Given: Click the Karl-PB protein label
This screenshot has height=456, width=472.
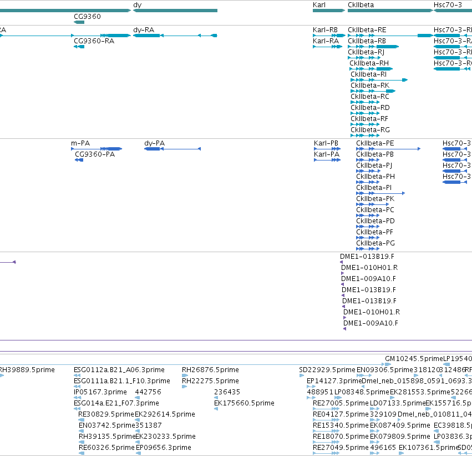Looking at the screenshot, I should point(326,143).
